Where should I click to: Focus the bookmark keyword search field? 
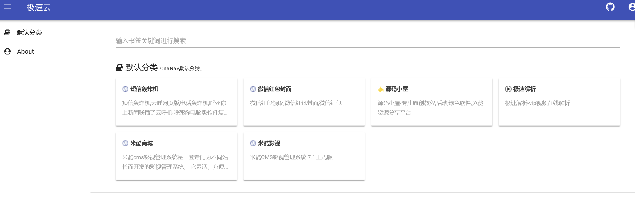pyautogui.click(x=367, y=41)
